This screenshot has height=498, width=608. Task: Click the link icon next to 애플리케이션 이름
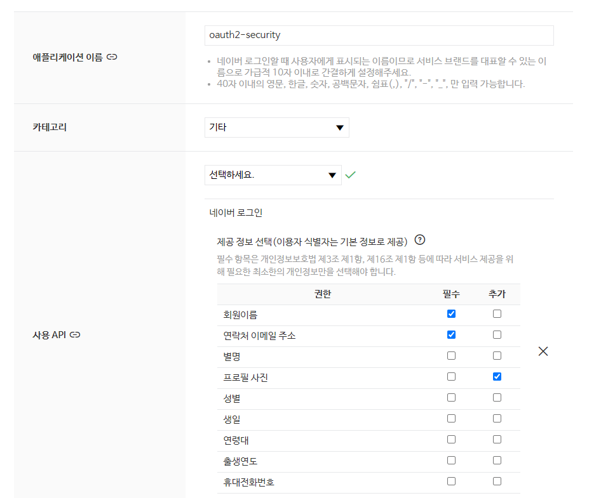(x=112, y=57)
